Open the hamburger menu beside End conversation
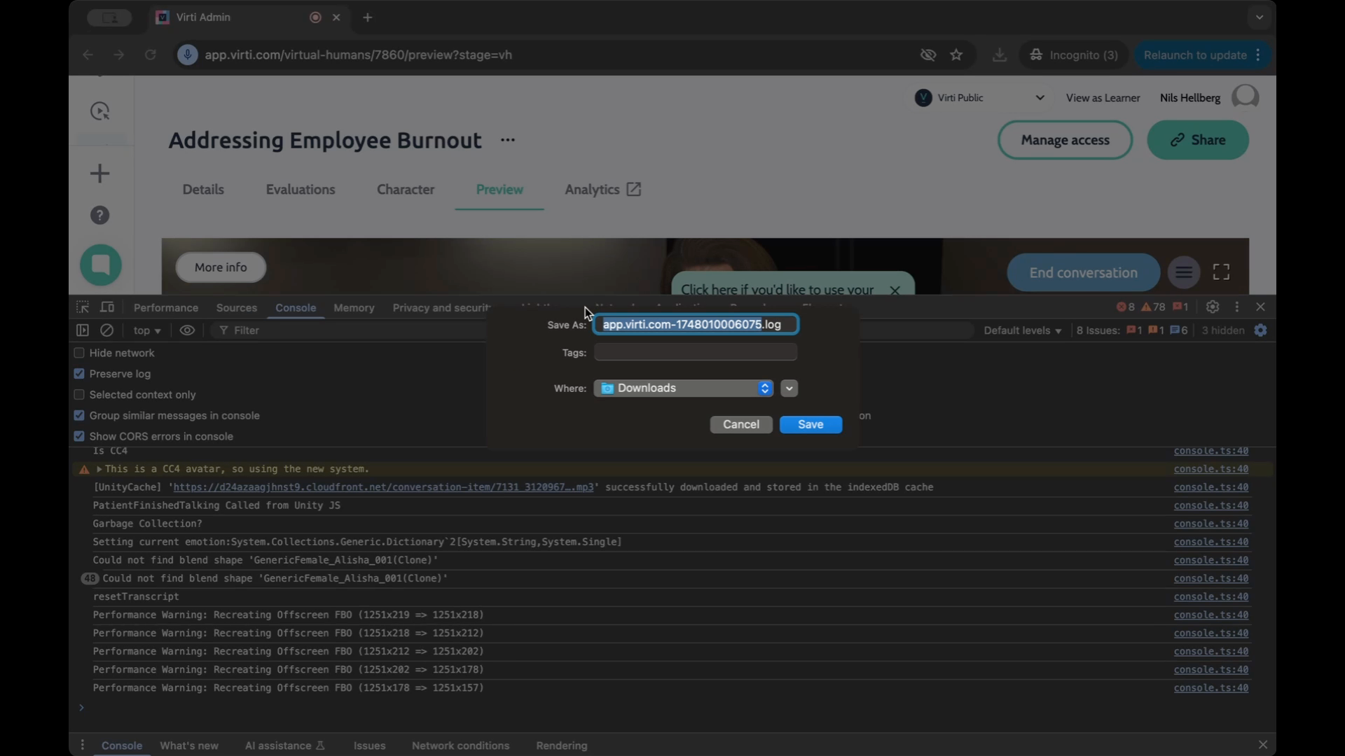This screenshot has width=1345, height=756. (x=1184, y=272)
